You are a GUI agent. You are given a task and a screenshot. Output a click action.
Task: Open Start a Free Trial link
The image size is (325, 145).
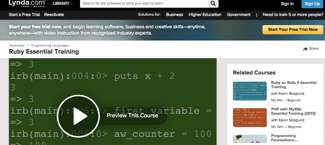pos(24,15)
